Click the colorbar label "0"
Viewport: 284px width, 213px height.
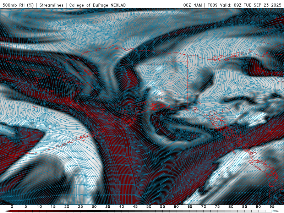[12, 207]
